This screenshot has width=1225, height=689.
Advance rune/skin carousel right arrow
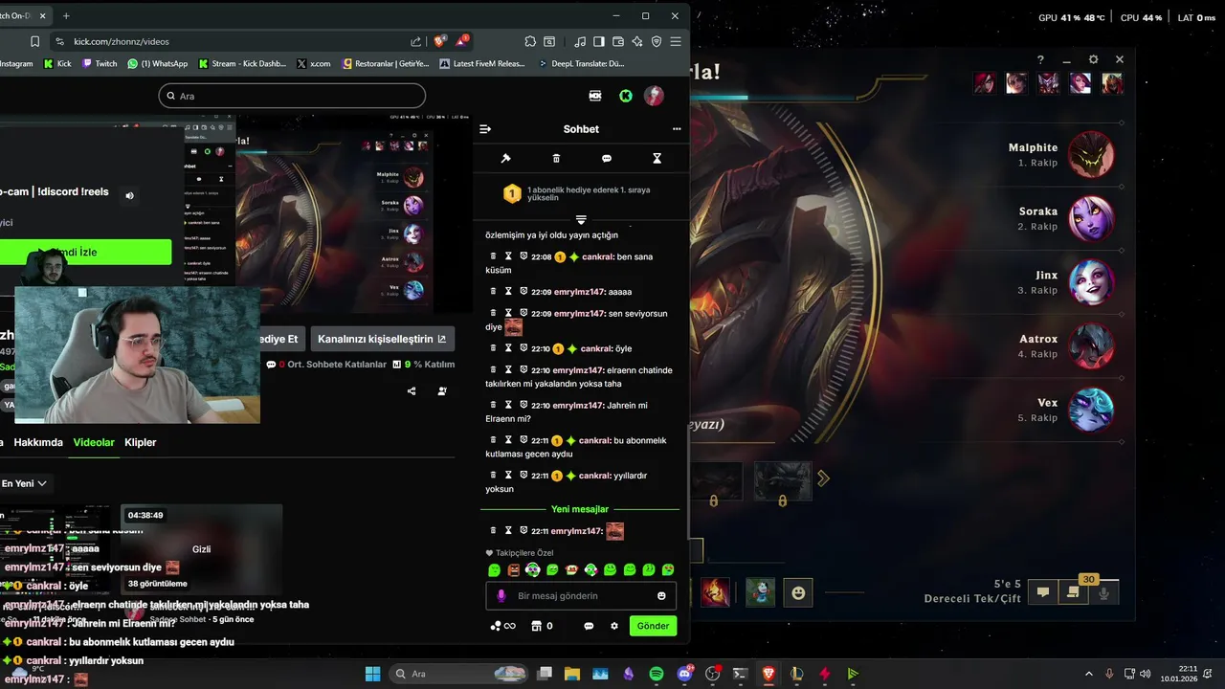point(823,478)
